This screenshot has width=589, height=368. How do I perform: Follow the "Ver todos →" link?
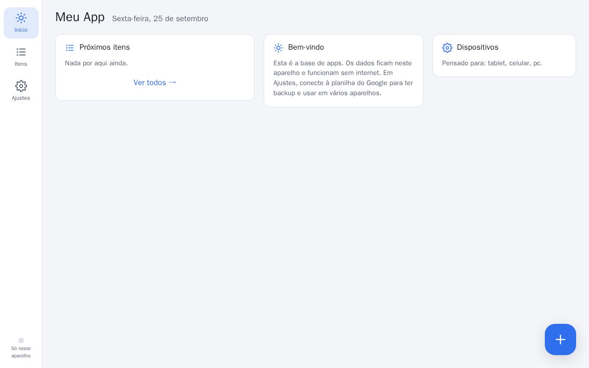tap(155, 82)
